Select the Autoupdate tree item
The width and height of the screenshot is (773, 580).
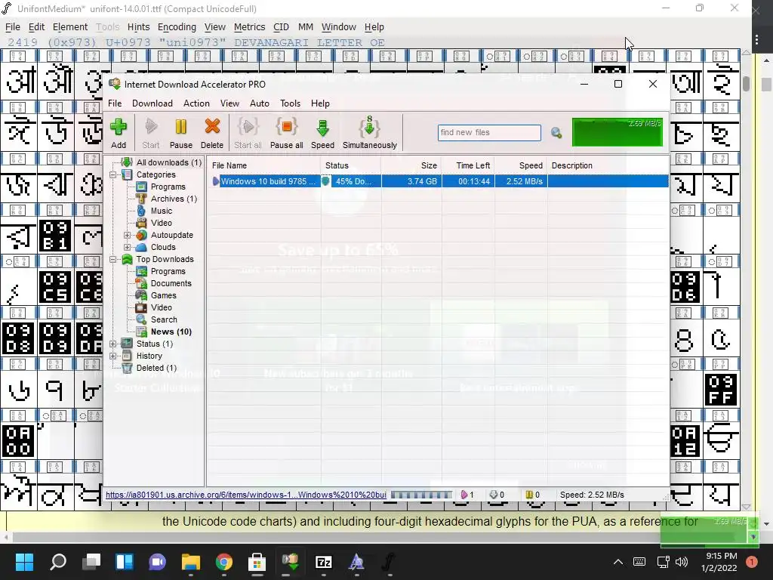pos(171,235)
